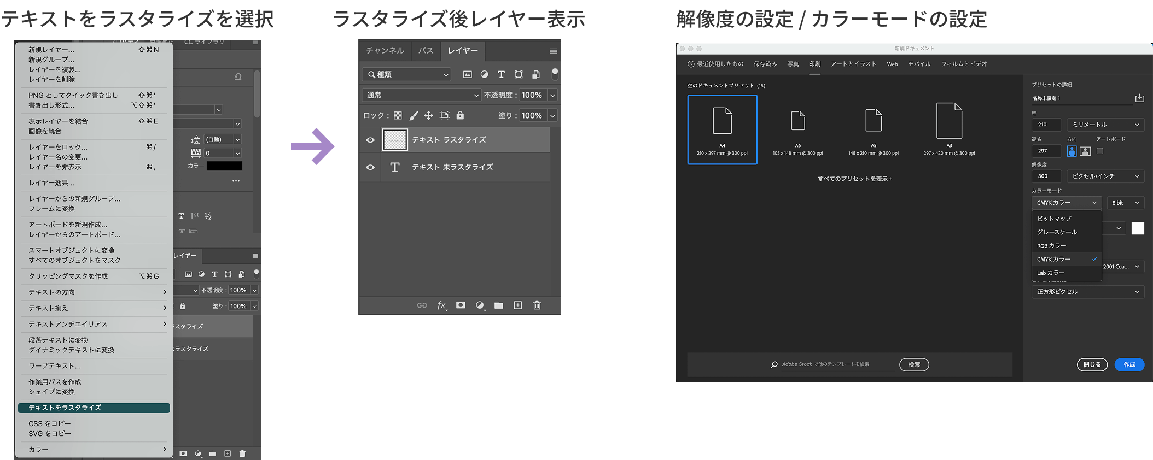Click the fx layer style icon

(441, 305)
